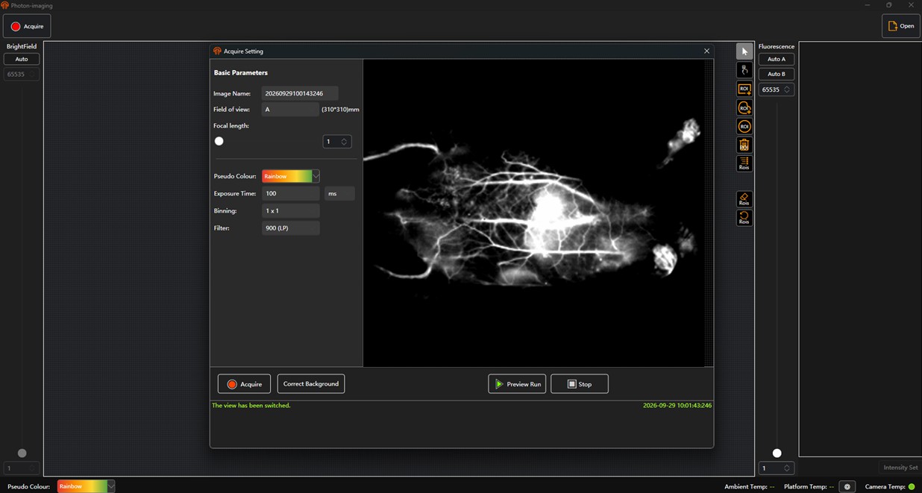
Task: Click Fluorescence Auto A button
Action: [777, 59]
